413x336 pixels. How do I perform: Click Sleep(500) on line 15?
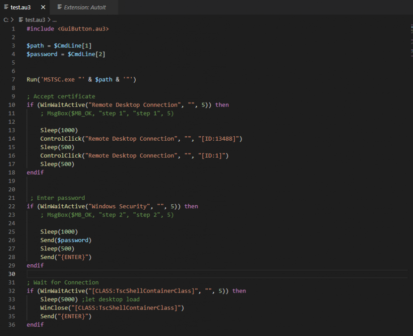click(57, 147)
